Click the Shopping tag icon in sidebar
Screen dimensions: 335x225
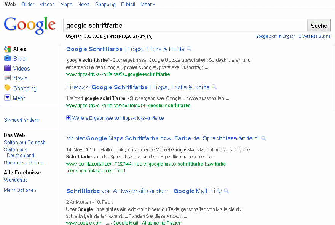pyautogui.click(x=8, y=88)
